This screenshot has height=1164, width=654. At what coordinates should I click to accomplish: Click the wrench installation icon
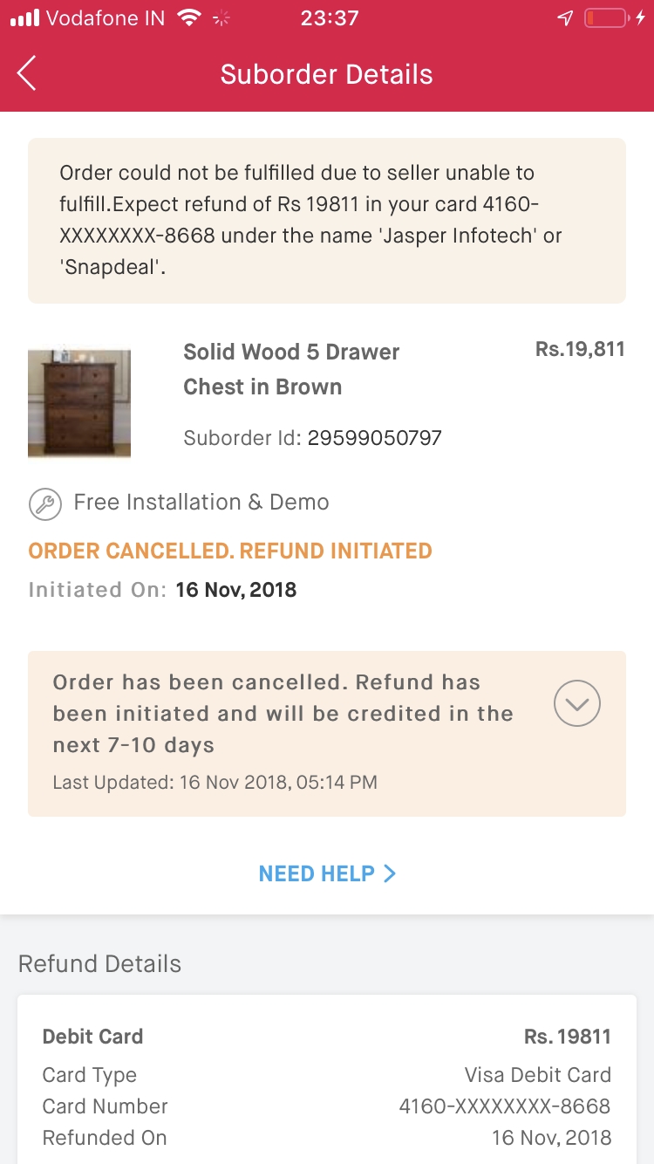44,503
